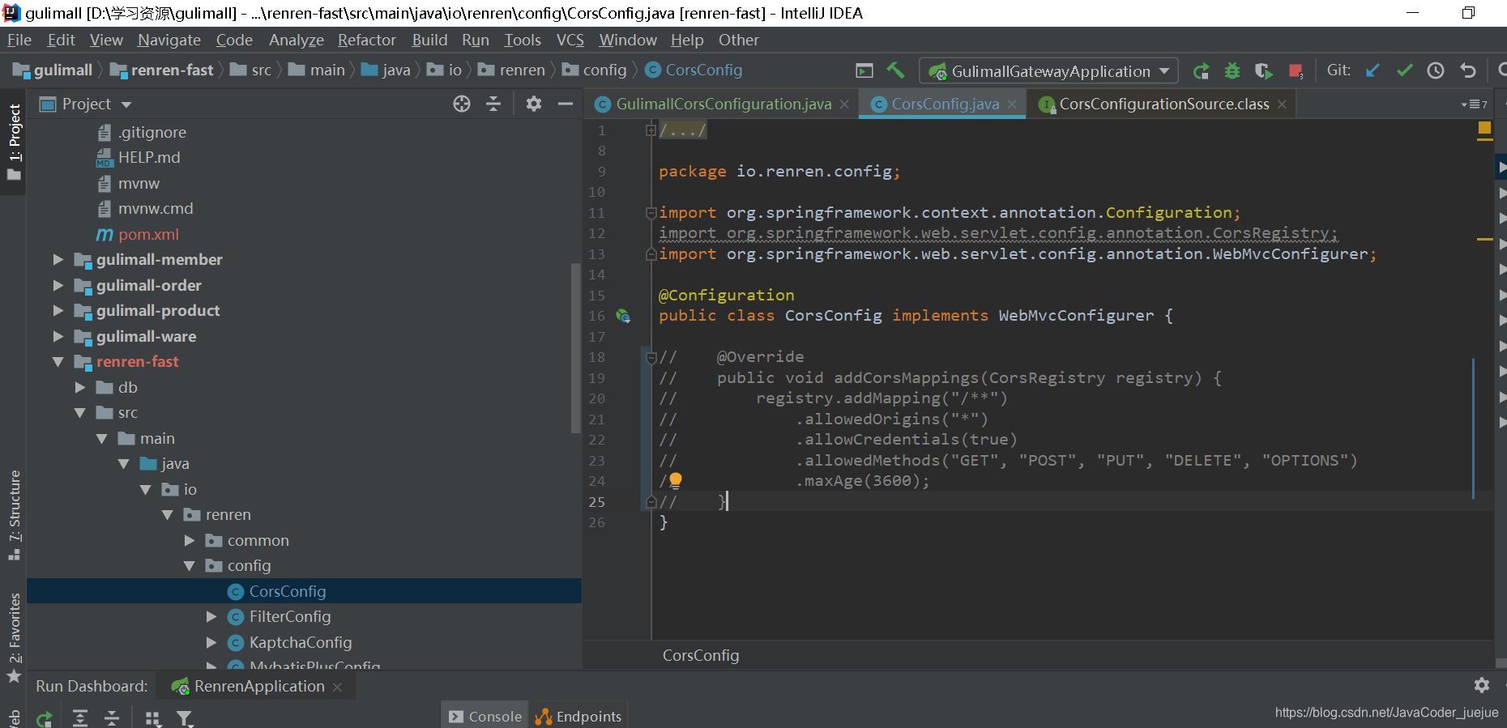The height and width of the screenshot is (728, 1507).
Task: Revert changes with the rollback arrow icon
Action: pyautogui.click(x=1468, y=70)
